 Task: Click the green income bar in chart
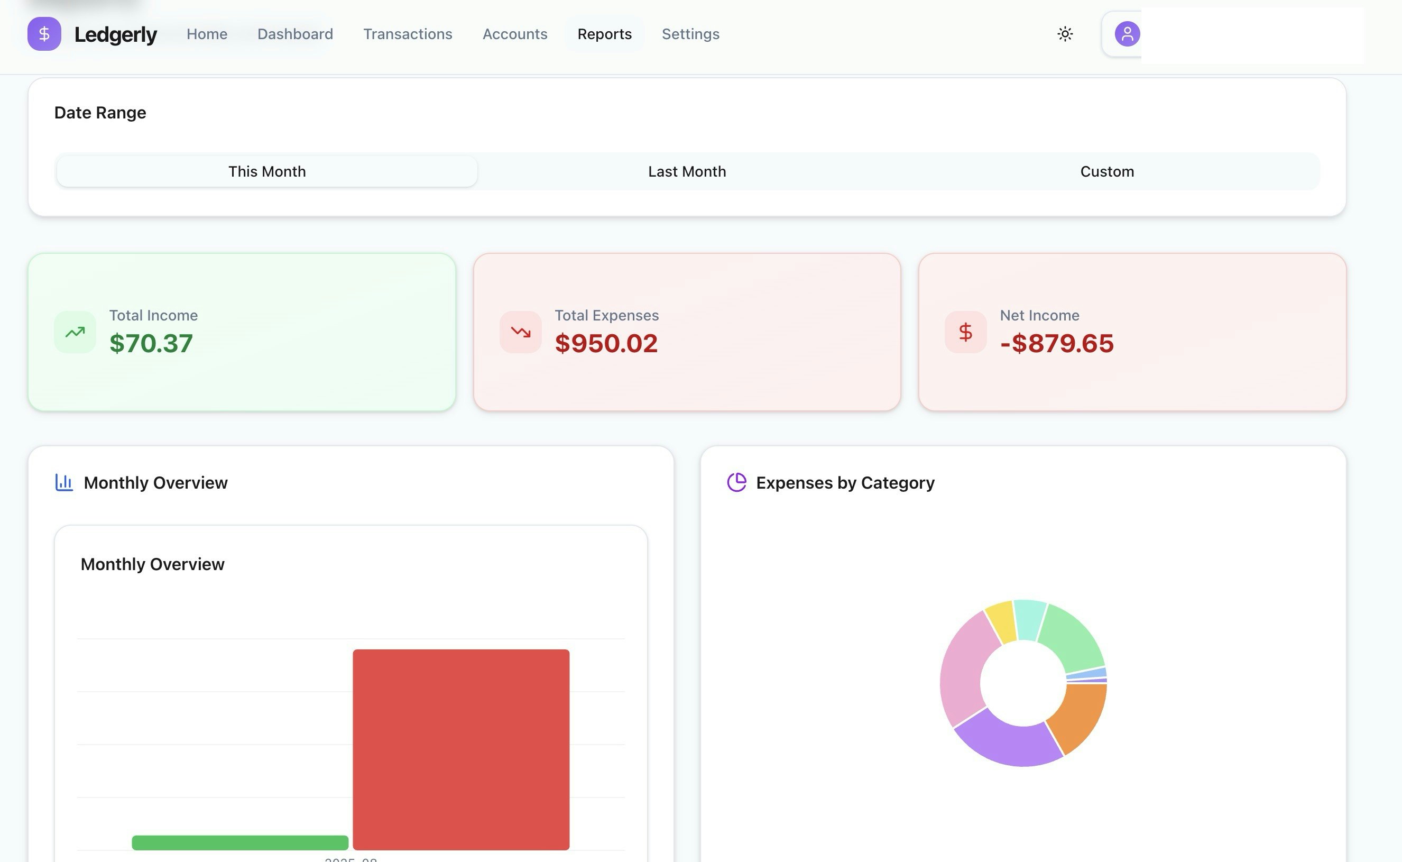(x=240, y=842)
